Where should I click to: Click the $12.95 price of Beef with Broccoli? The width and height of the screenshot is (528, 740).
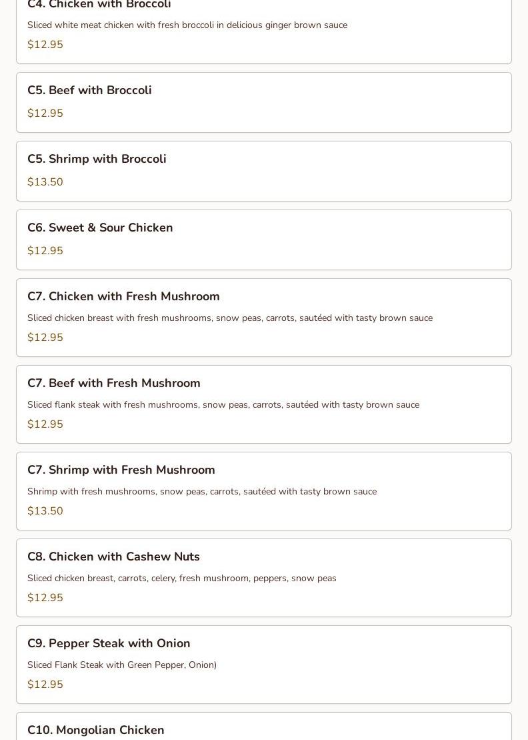(45, 113)
